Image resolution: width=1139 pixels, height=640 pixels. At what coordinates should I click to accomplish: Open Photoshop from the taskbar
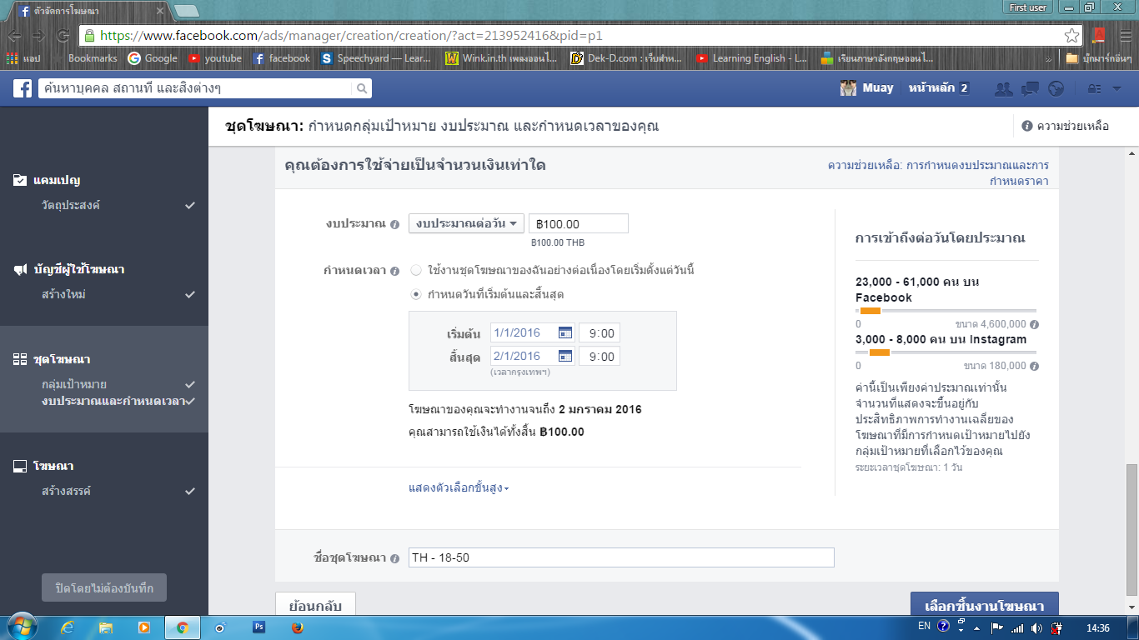(x=259, y=627)
